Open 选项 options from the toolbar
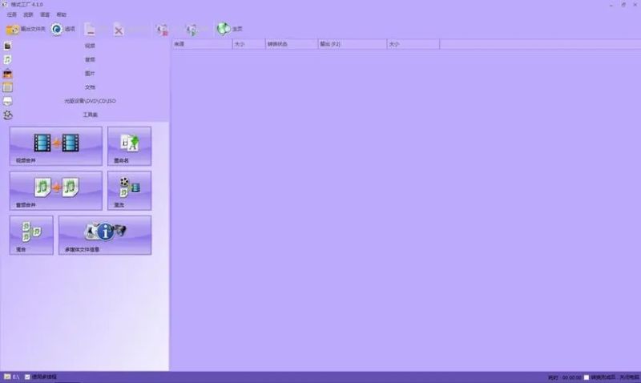Screen dimensions: 641x383 [58, 30]
